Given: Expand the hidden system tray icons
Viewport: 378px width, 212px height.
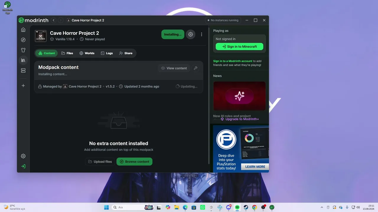Looking at the screenshot, I should coord(322,207).
